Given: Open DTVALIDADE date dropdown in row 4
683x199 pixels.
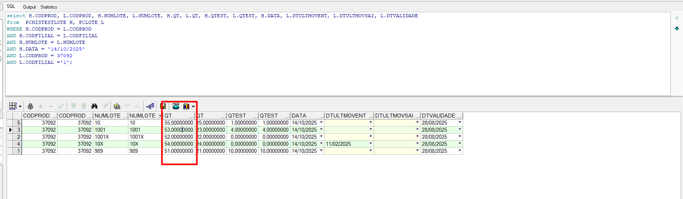Looking at the screenshot, I should [460, 144].
